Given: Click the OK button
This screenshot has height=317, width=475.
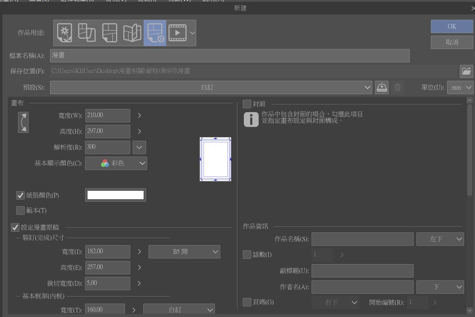Looking at the screenshot, I should click(452, 26).
